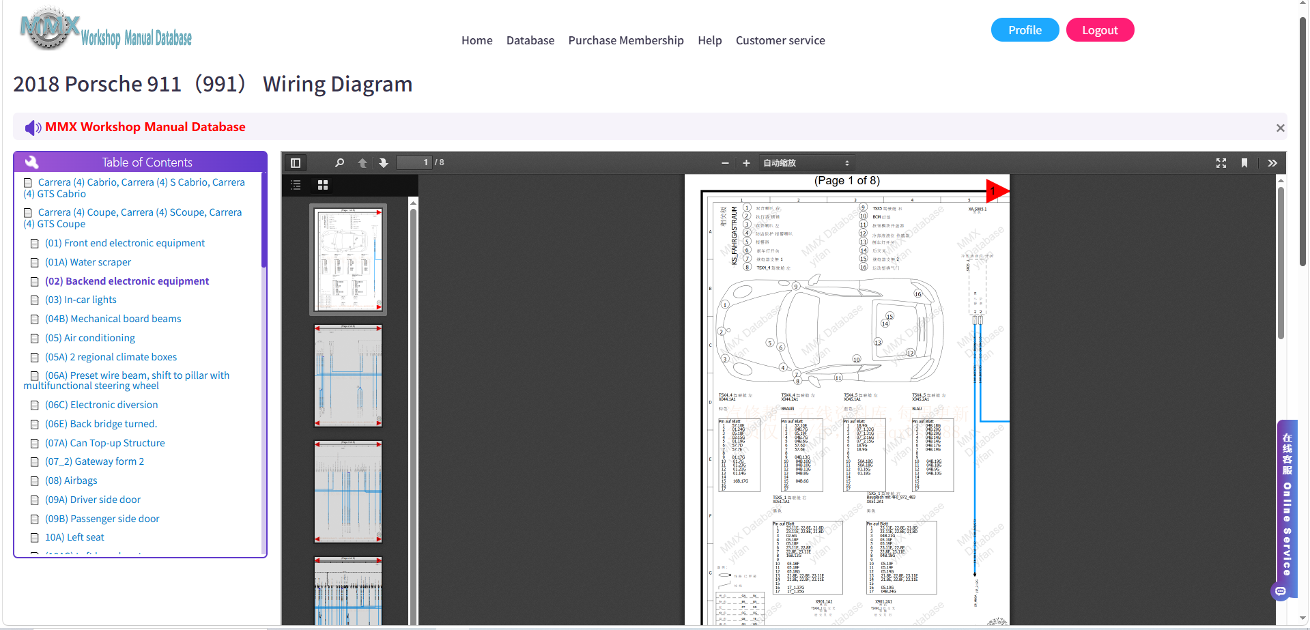Select page 1 thumbnail
This screenshot has width=1310, height=630.
[x=348, y=259]
